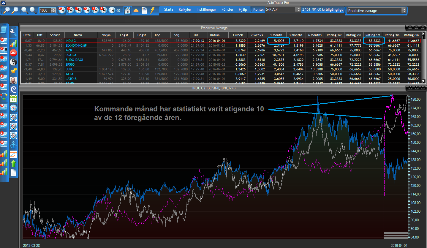Select the LATO B row
427x248 pixels.
(x=221, y=79)
